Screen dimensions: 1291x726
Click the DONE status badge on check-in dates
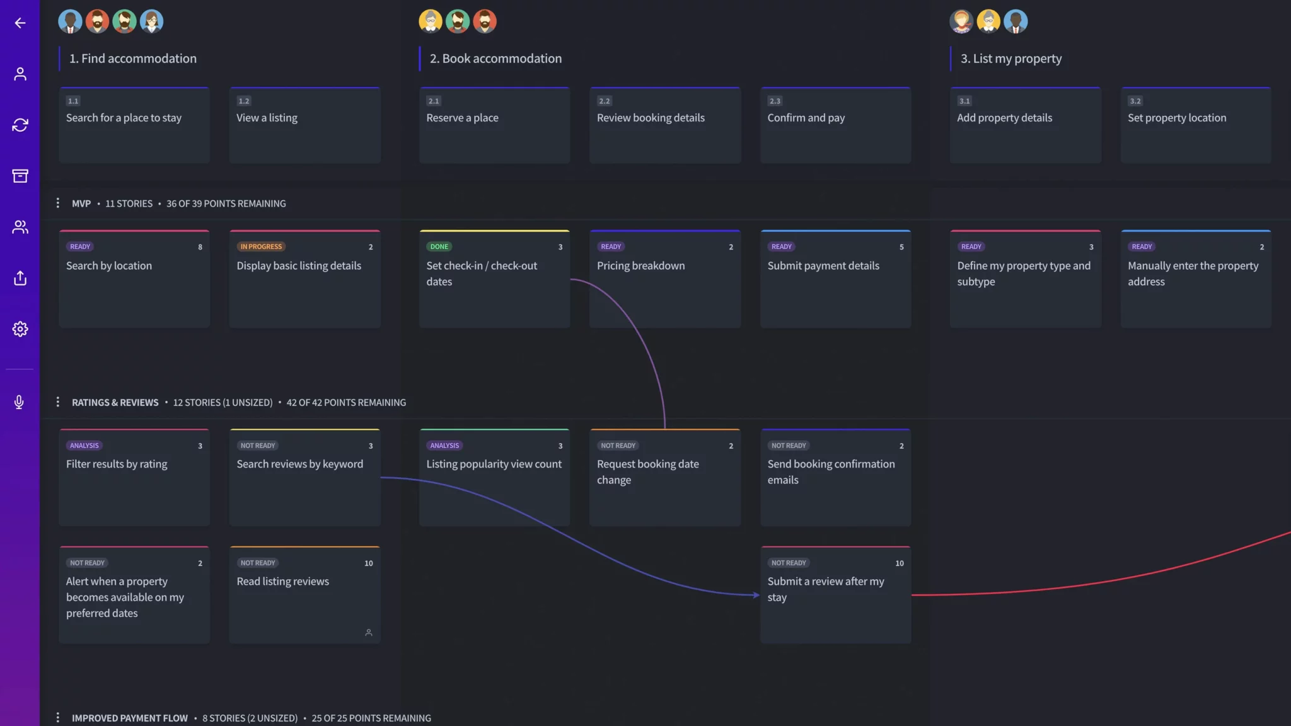click(439, 247)
